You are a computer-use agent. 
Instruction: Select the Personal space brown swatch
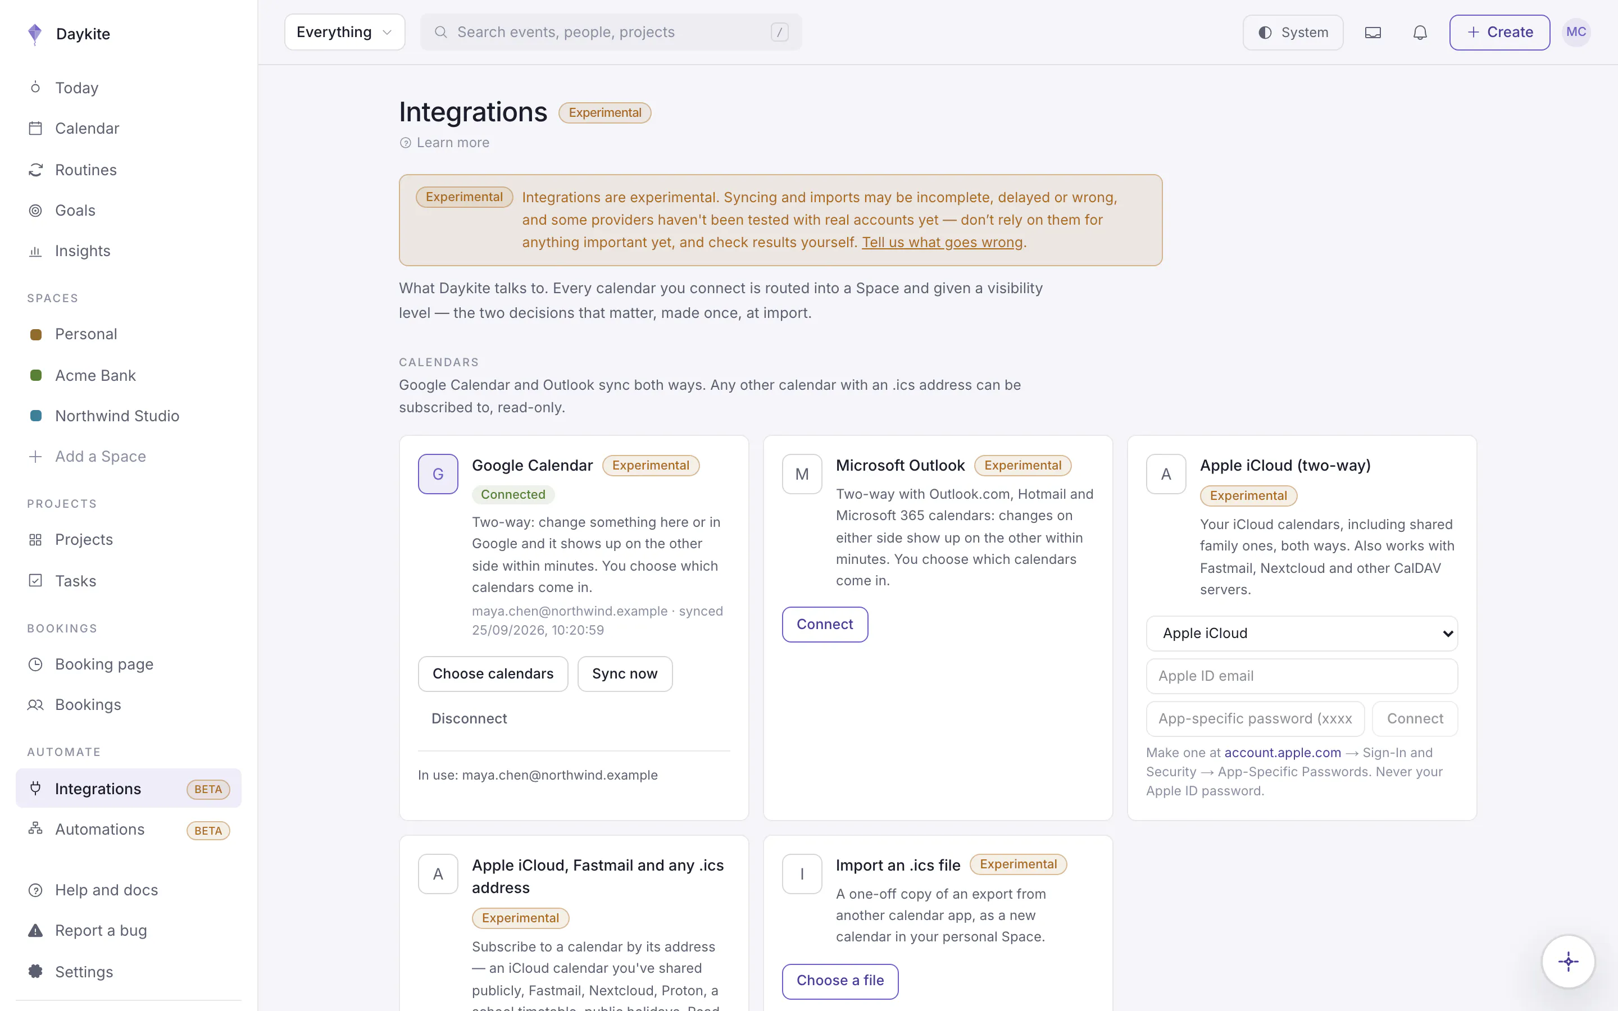[x=36, y=334]
